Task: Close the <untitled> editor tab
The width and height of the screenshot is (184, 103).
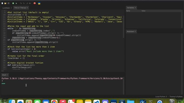Action: (11, 8)
